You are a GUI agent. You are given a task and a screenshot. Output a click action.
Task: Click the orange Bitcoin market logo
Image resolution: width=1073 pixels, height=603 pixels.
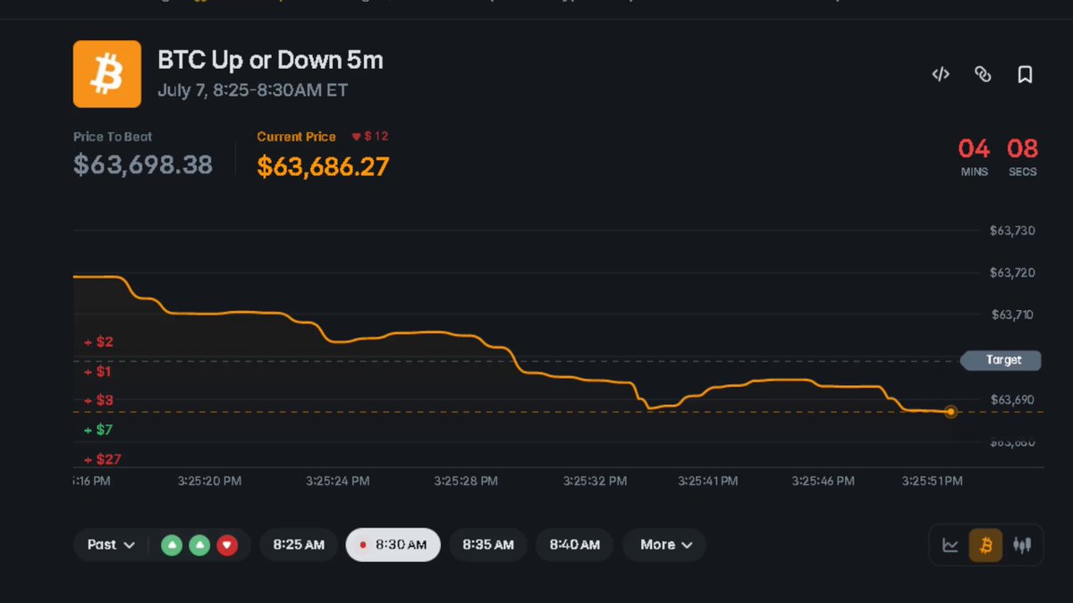(107, 74)
